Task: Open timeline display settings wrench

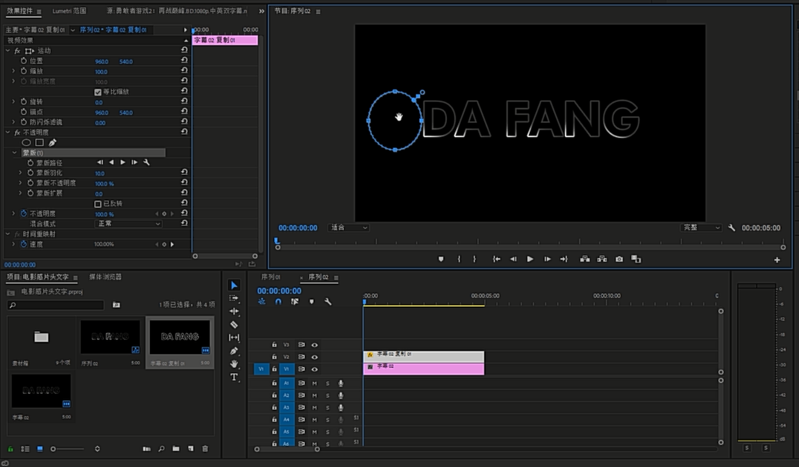Action: pyautogui.click(x=328, y=302)
